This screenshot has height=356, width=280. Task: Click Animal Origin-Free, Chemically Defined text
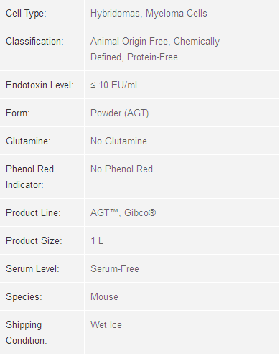[x=155, y=49]
